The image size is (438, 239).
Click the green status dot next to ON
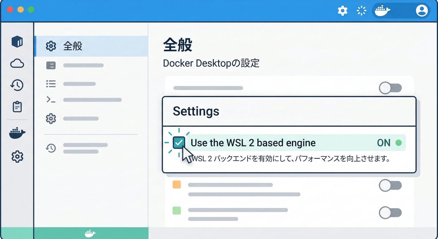pos(399,142)
